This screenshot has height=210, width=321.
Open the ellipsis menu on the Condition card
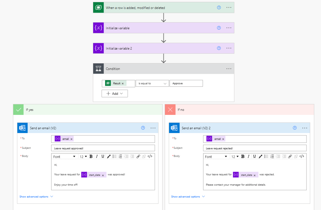tap(228, 68)
